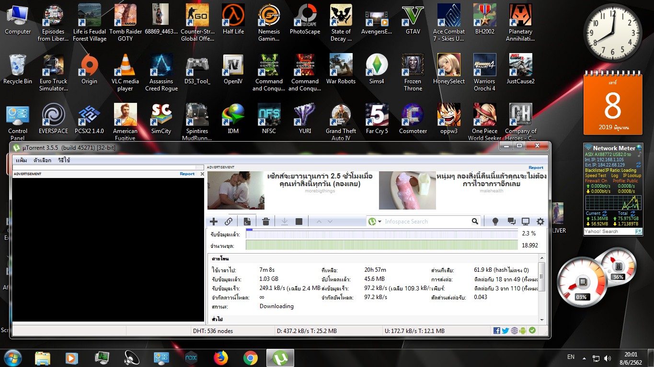Click the info panel scroll up arrow
The width and height of the screenshot is (654, 367).
coord(542,258)
